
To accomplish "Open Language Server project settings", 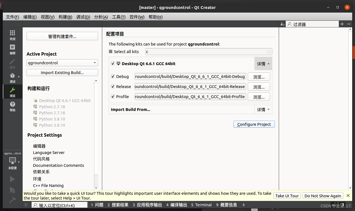I will (49, 153).
